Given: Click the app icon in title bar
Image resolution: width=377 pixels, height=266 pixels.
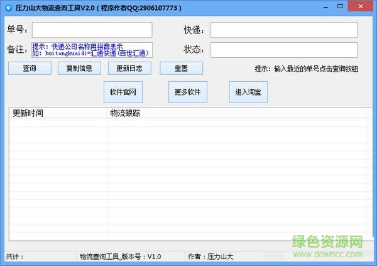Looking at the screenshot, I should click(x=9, y=8).
